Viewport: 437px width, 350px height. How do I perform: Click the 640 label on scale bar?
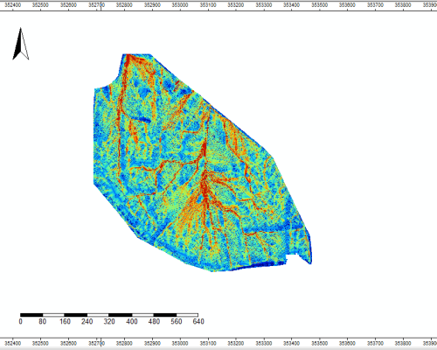(x=198, y=321)
